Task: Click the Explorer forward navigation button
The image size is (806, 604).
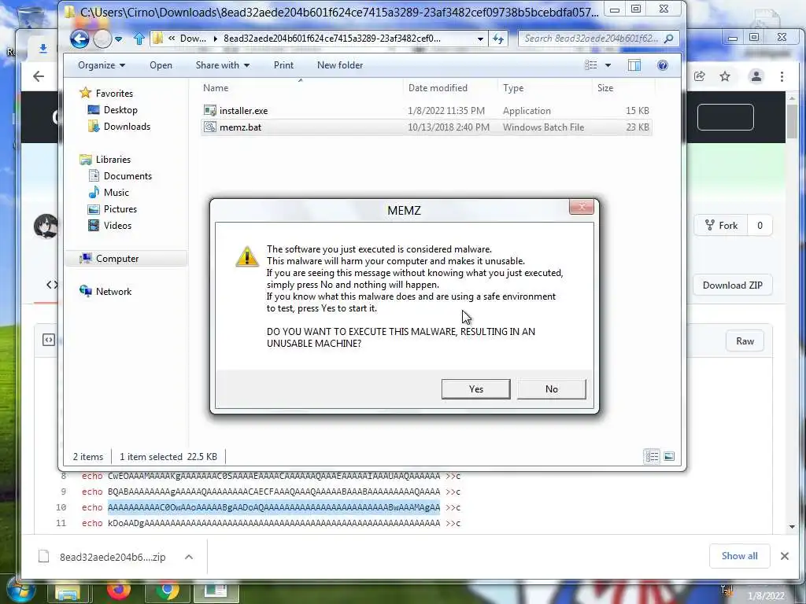Action: (102, 39)
